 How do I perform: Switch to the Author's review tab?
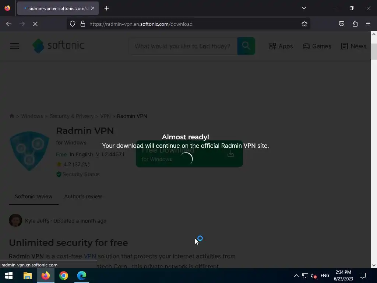coord(83,196)
